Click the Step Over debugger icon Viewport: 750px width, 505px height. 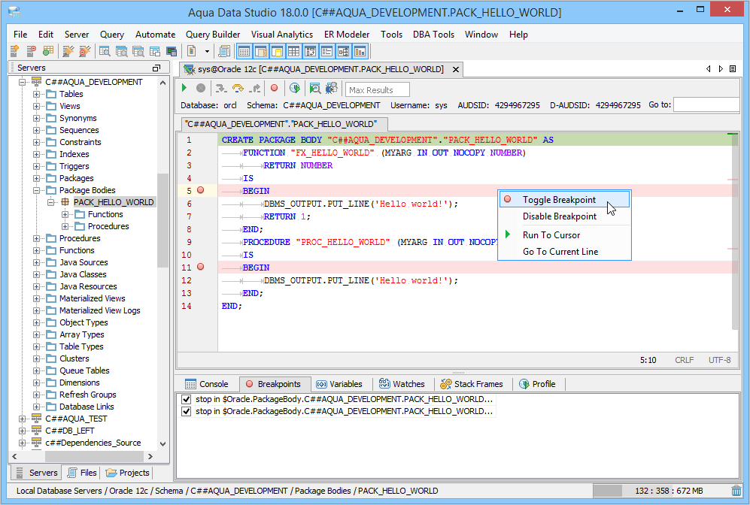point(238,89)
